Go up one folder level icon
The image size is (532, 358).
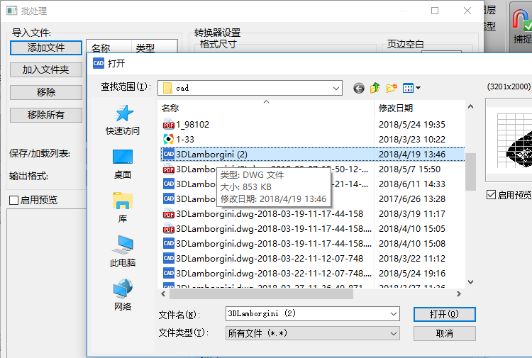pyautogui.click(x=375, y=88)
